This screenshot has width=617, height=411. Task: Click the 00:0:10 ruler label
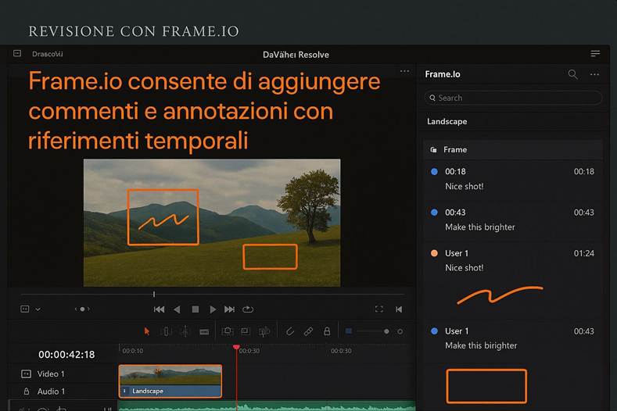133,351
